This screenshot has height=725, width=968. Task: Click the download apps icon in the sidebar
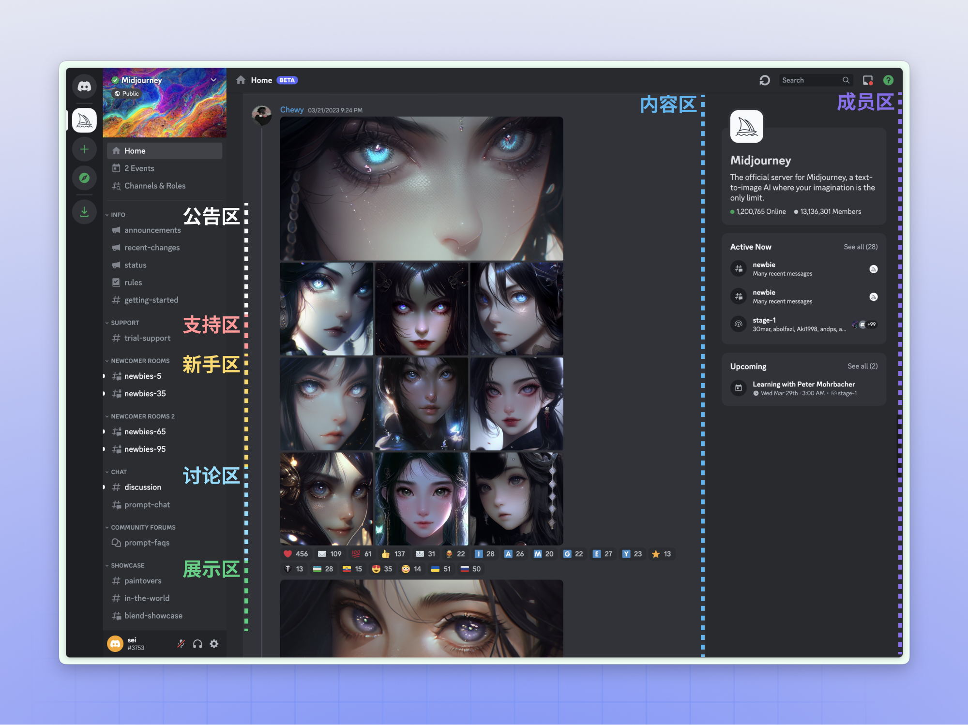(x=84, y=211)
